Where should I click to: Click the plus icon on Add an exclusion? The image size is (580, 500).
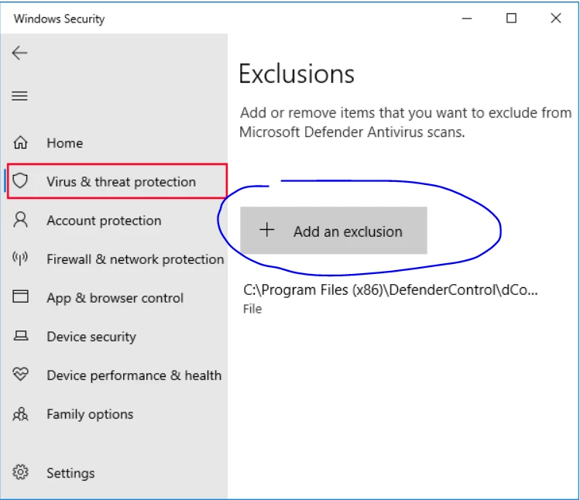tap(267, 230)
